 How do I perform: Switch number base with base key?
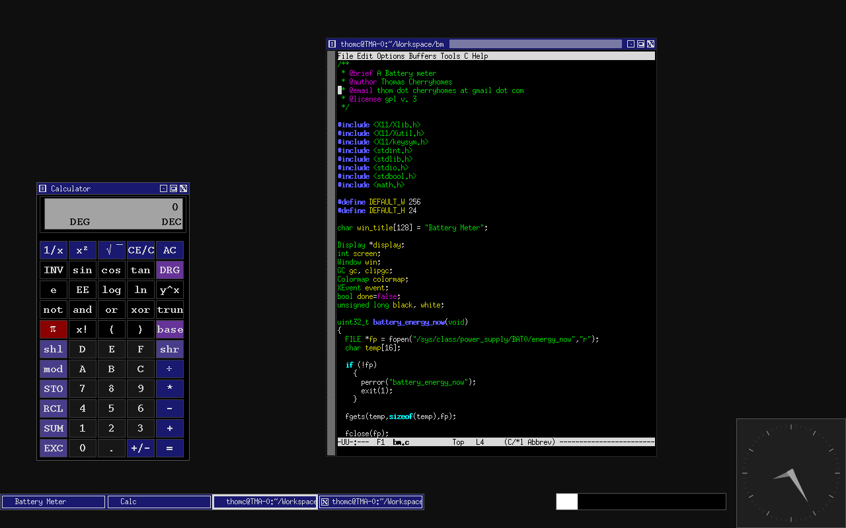pos(170,329)
